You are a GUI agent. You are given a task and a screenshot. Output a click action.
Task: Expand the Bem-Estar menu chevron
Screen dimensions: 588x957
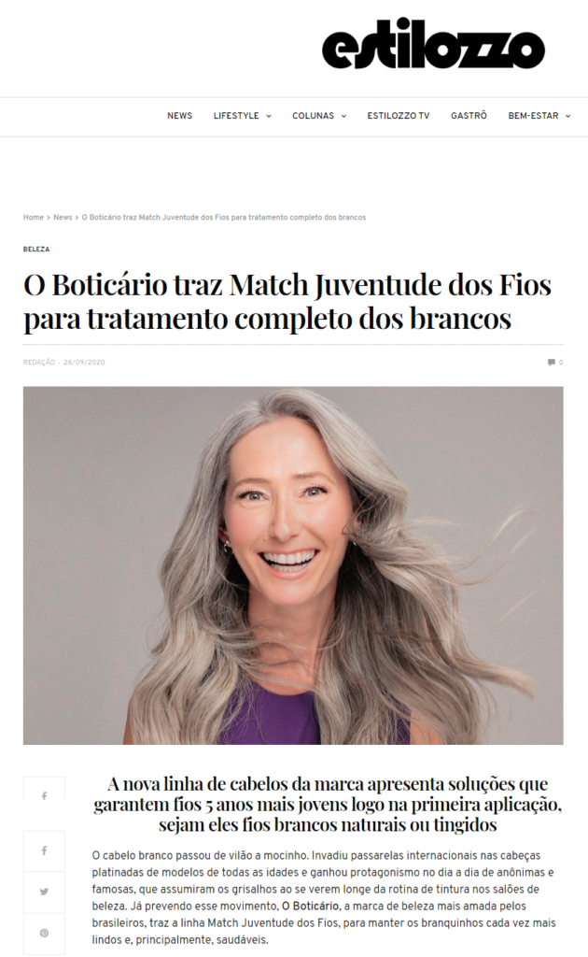pos(567,116)
